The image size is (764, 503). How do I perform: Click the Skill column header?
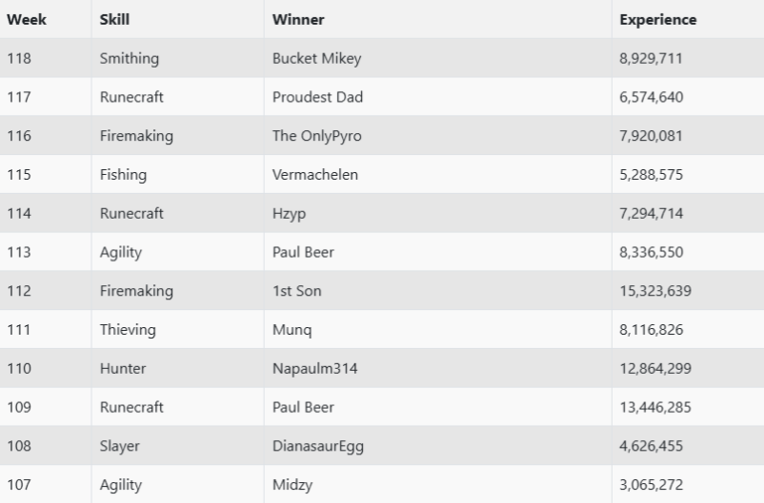pyautogui.click(x=114, y=19)
